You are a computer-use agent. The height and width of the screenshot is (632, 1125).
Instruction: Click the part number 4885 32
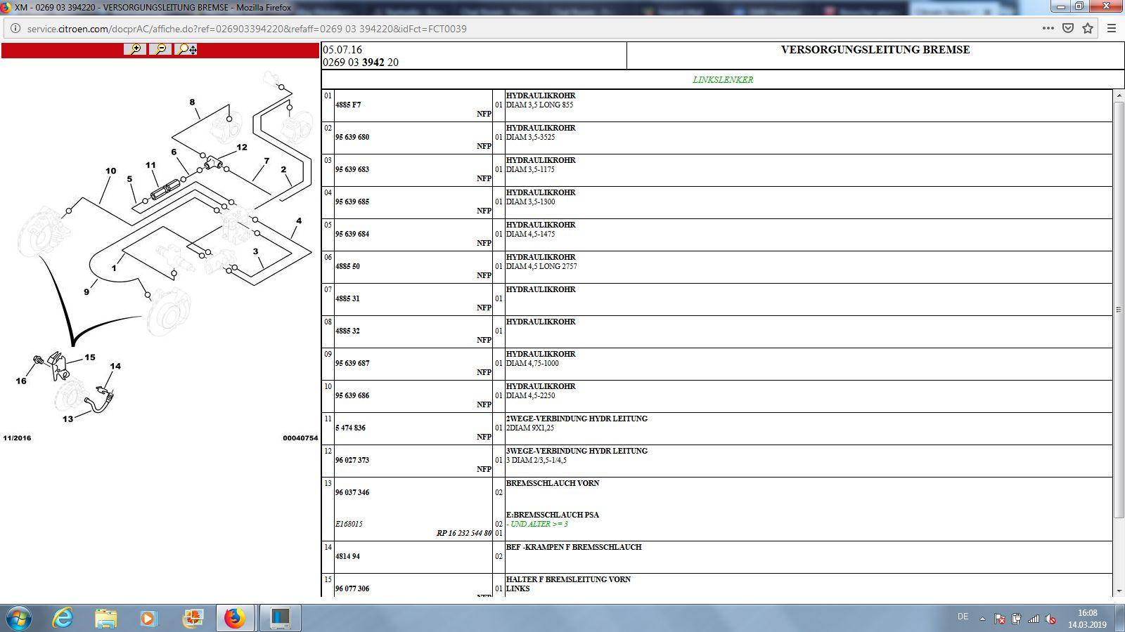click(x=347, y=331)
